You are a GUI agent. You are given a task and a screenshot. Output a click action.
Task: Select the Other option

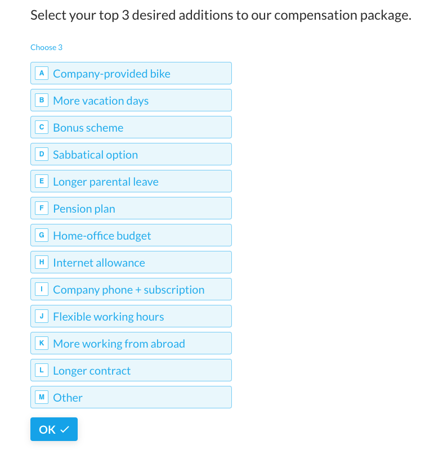pos(131,398)
